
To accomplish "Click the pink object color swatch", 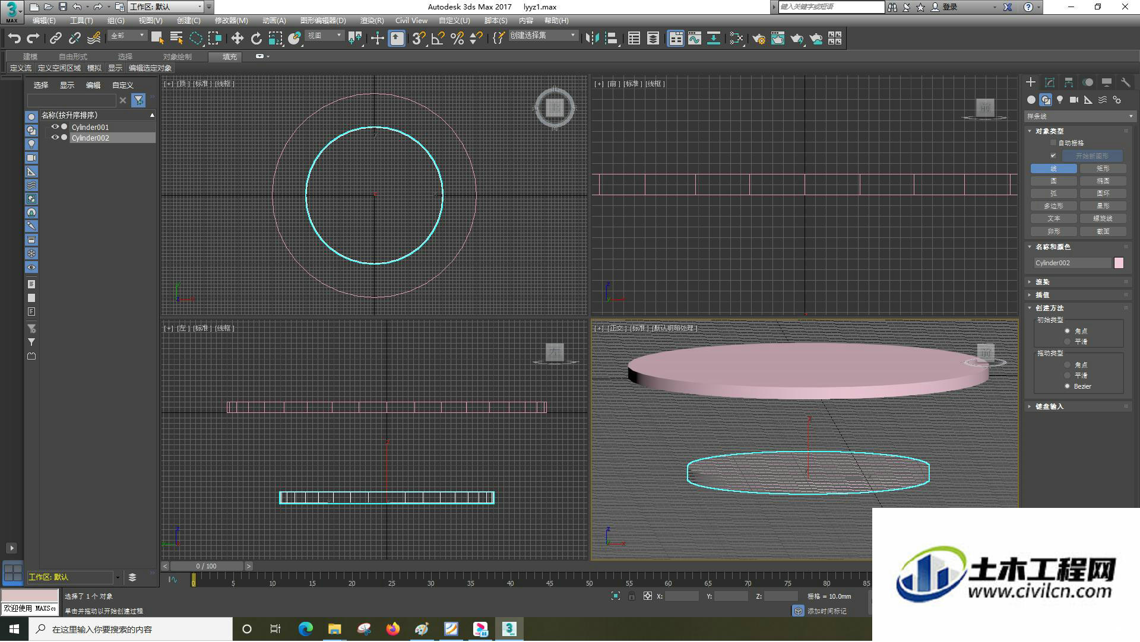I will point(1119,263).
